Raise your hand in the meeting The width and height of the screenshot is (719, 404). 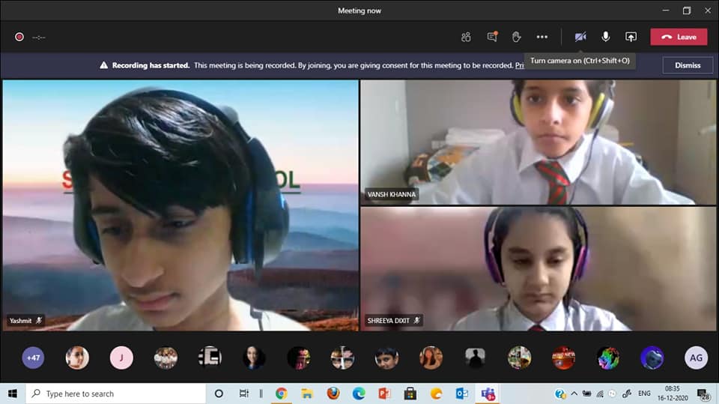click(516, 37)
